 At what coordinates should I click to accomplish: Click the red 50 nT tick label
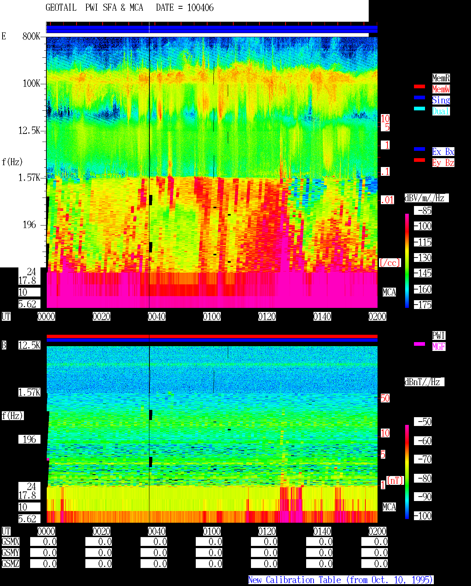pyautogui.click(x=385, y=398)
